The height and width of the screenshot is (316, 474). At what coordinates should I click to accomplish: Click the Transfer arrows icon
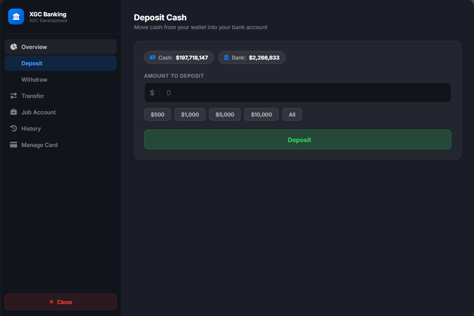pyautogui.click(x=14, y=96)
